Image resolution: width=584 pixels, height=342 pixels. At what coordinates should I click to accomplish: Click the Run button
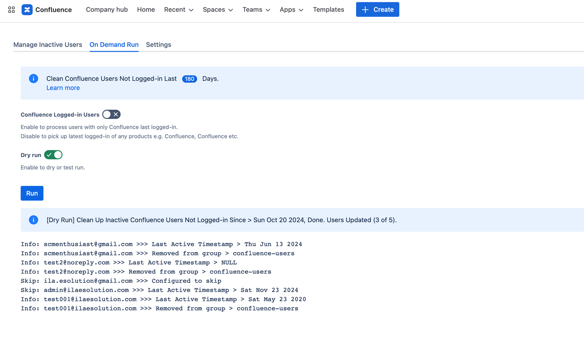32,193
